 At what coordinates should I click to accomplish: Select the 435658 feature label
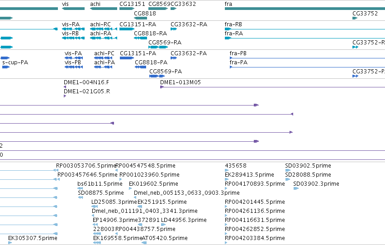coord(235,166)
